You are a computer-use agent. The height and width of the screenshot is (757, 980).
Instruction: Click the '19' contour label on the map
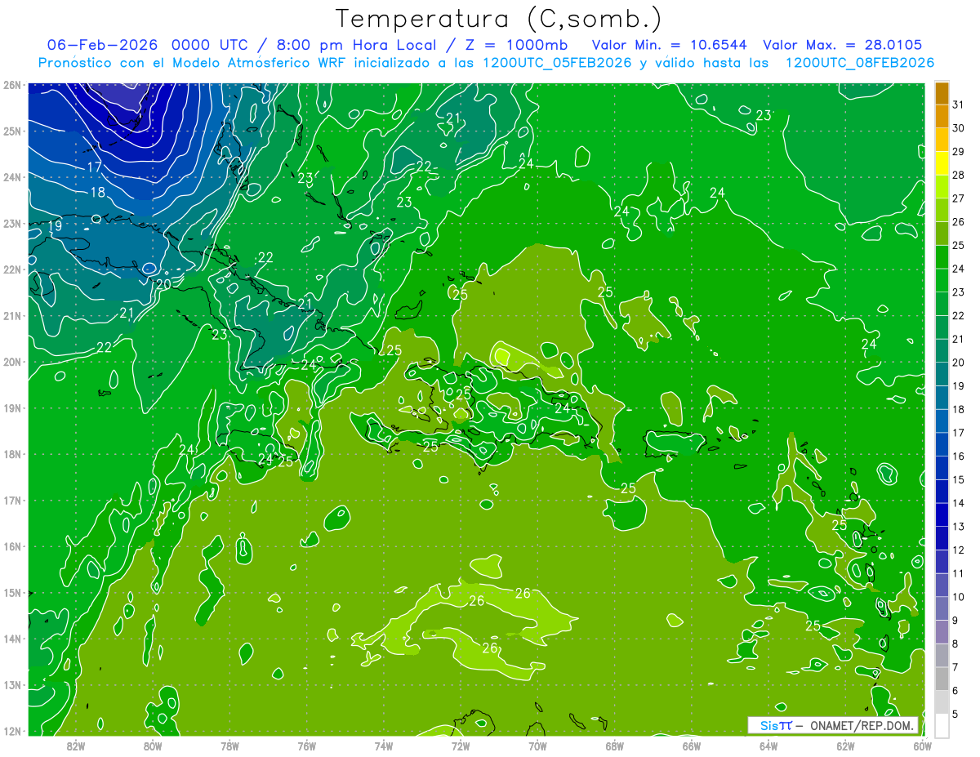click(55, 226)
